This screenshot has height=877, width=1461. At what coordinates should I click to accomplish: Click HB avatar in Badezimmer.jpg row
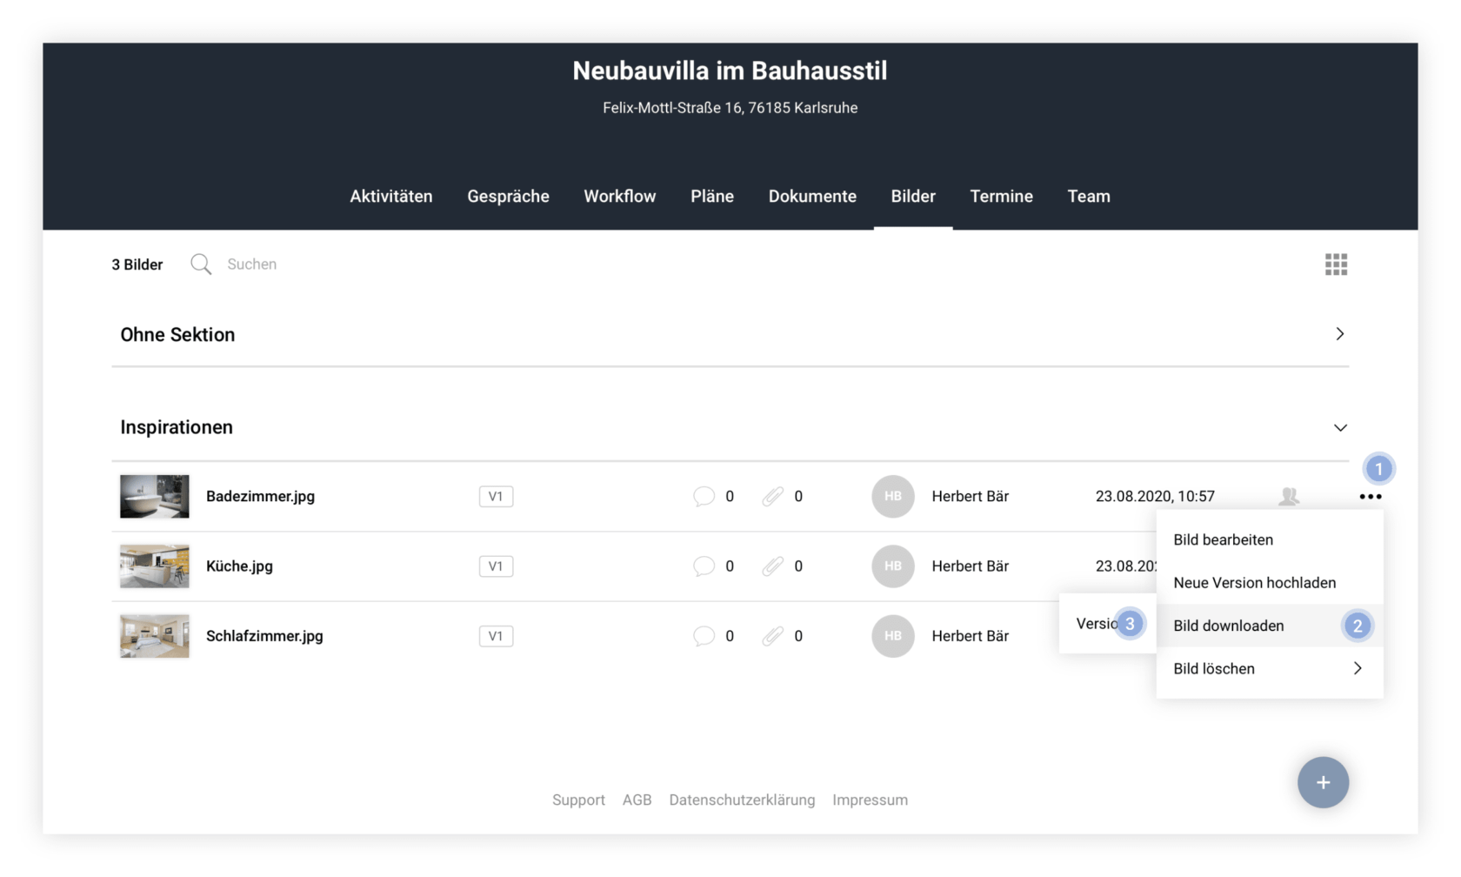click(893, 496)
